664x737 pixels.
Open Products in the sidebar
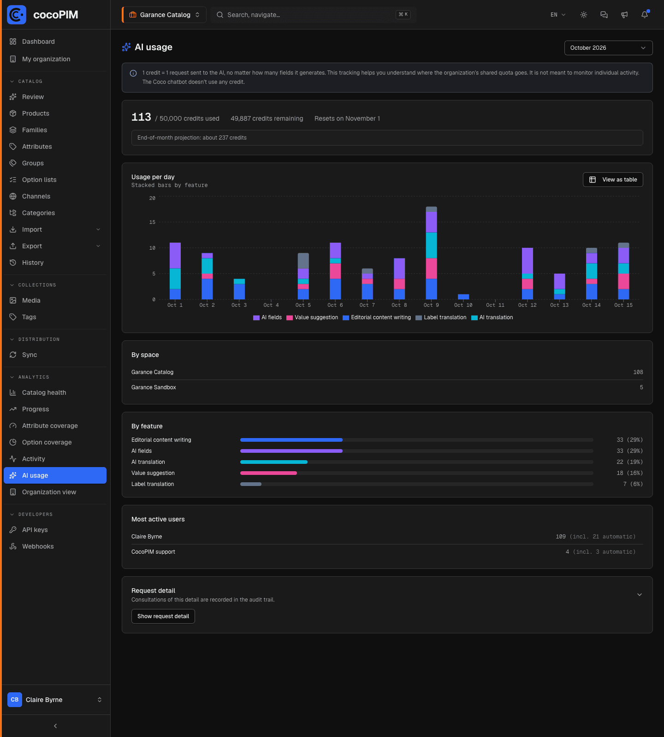55,113
